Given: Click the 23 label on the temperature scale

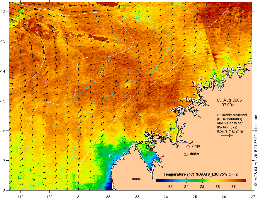Looking at the screenshot, I should pos(170,186).
